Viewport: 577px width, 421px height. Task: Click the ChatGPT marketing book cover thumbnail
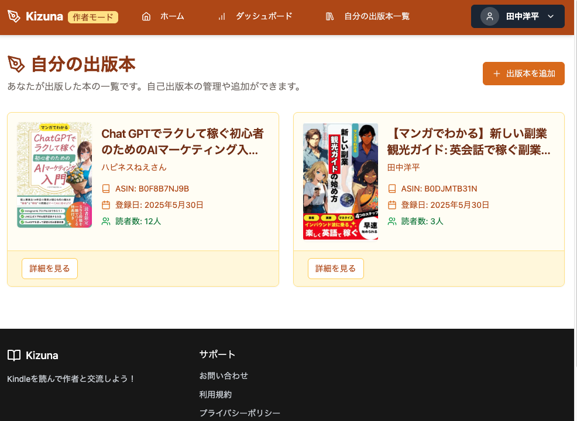54,175
